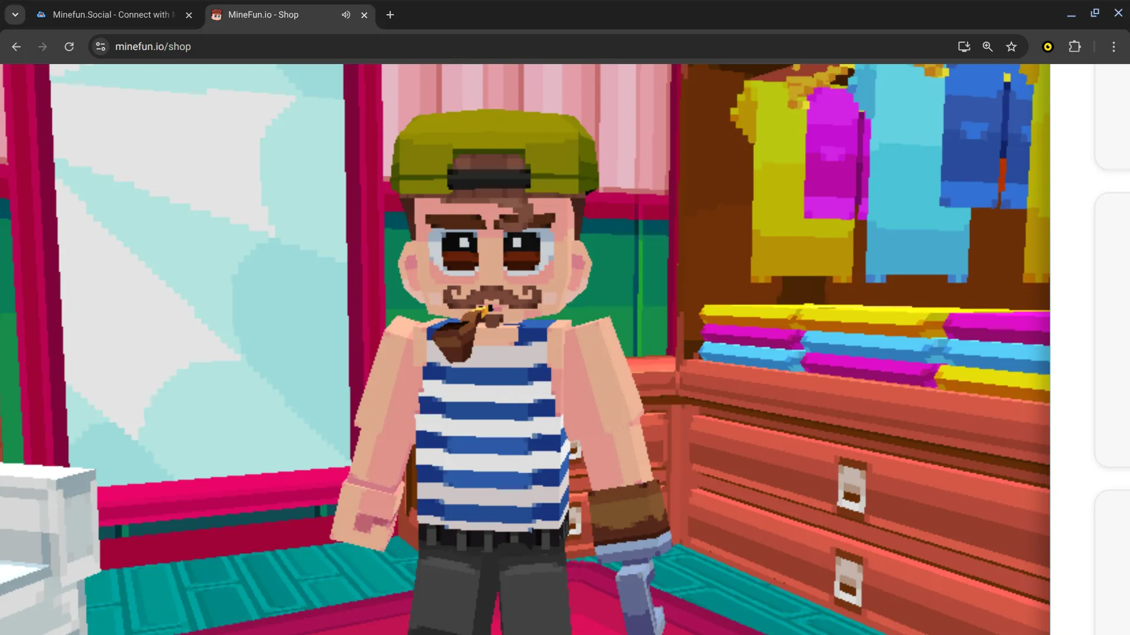
Task: Close the MineFun.io - Shop tab
Action: 364,15
